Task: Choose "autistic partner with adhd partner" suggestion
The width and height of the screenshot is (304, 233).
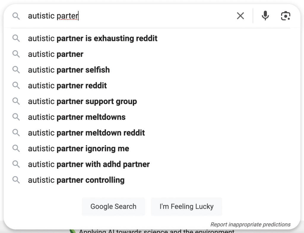Action: click(x=89, y=164)
